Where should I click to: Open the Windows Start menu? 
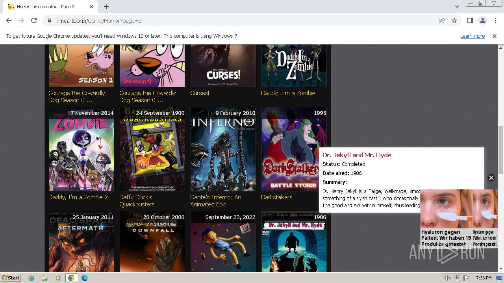point(11,278)
